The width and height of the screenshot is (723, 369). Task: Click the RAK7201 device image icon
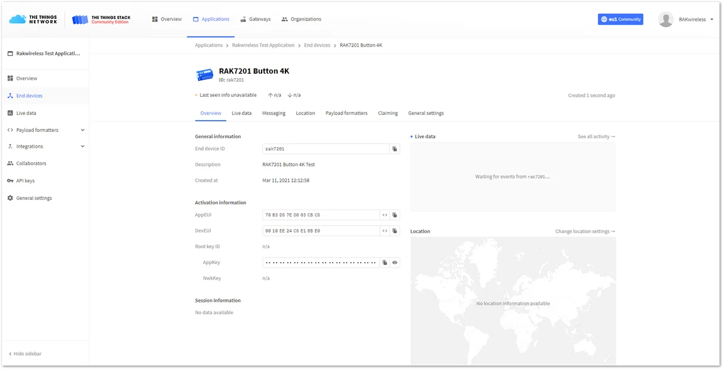(x=205, y=75)
